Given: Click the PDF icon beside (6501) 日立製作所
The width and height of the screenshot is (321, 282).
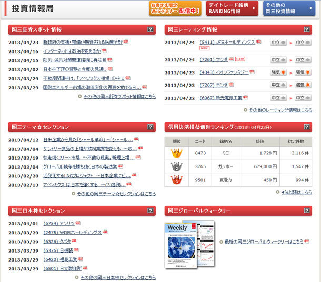Looking at the screenshot, I should pos(85,268).
